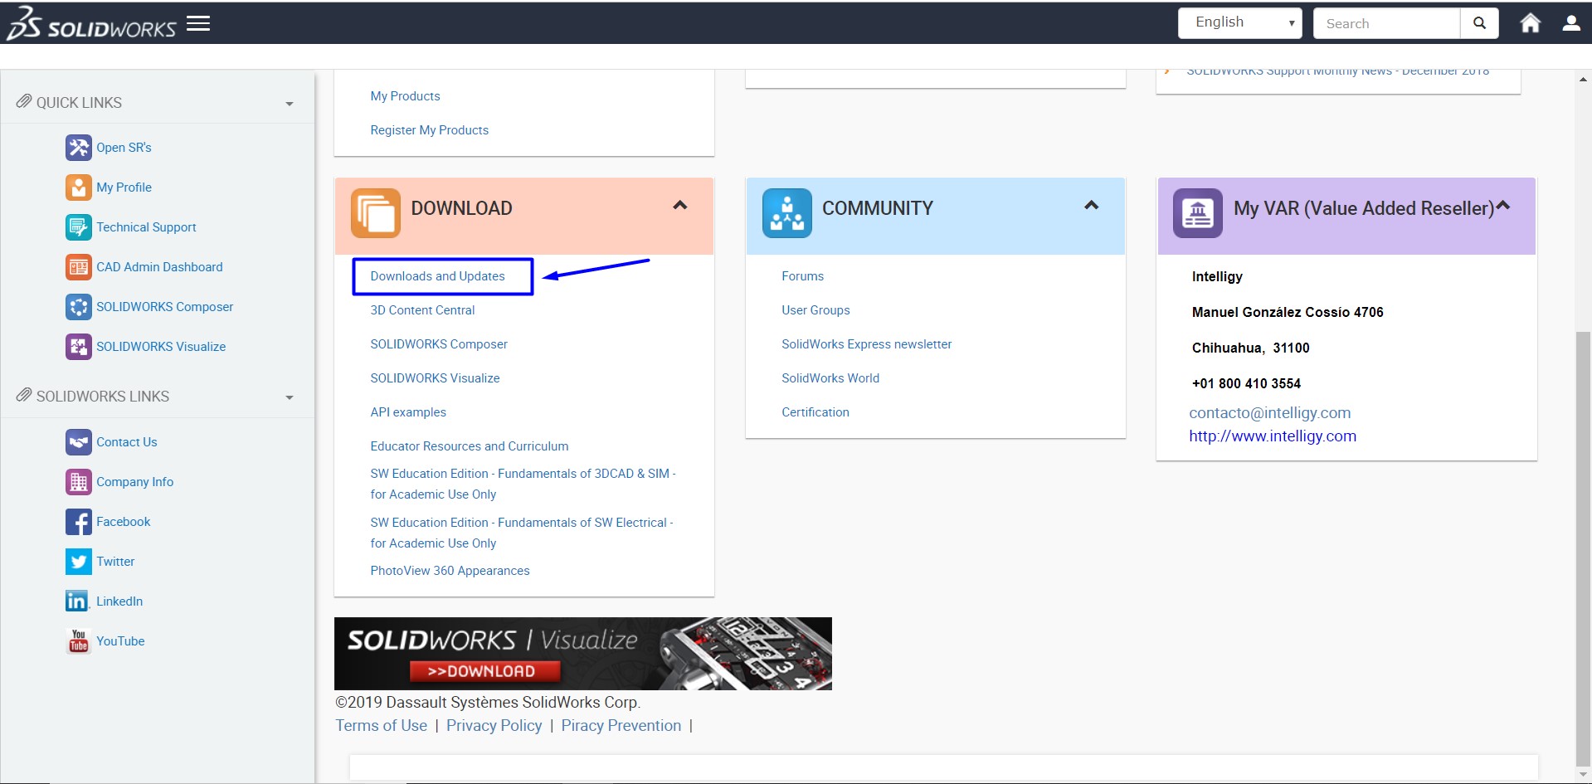Open SolidWorks Express newsletter link

(x=866, y=344)
